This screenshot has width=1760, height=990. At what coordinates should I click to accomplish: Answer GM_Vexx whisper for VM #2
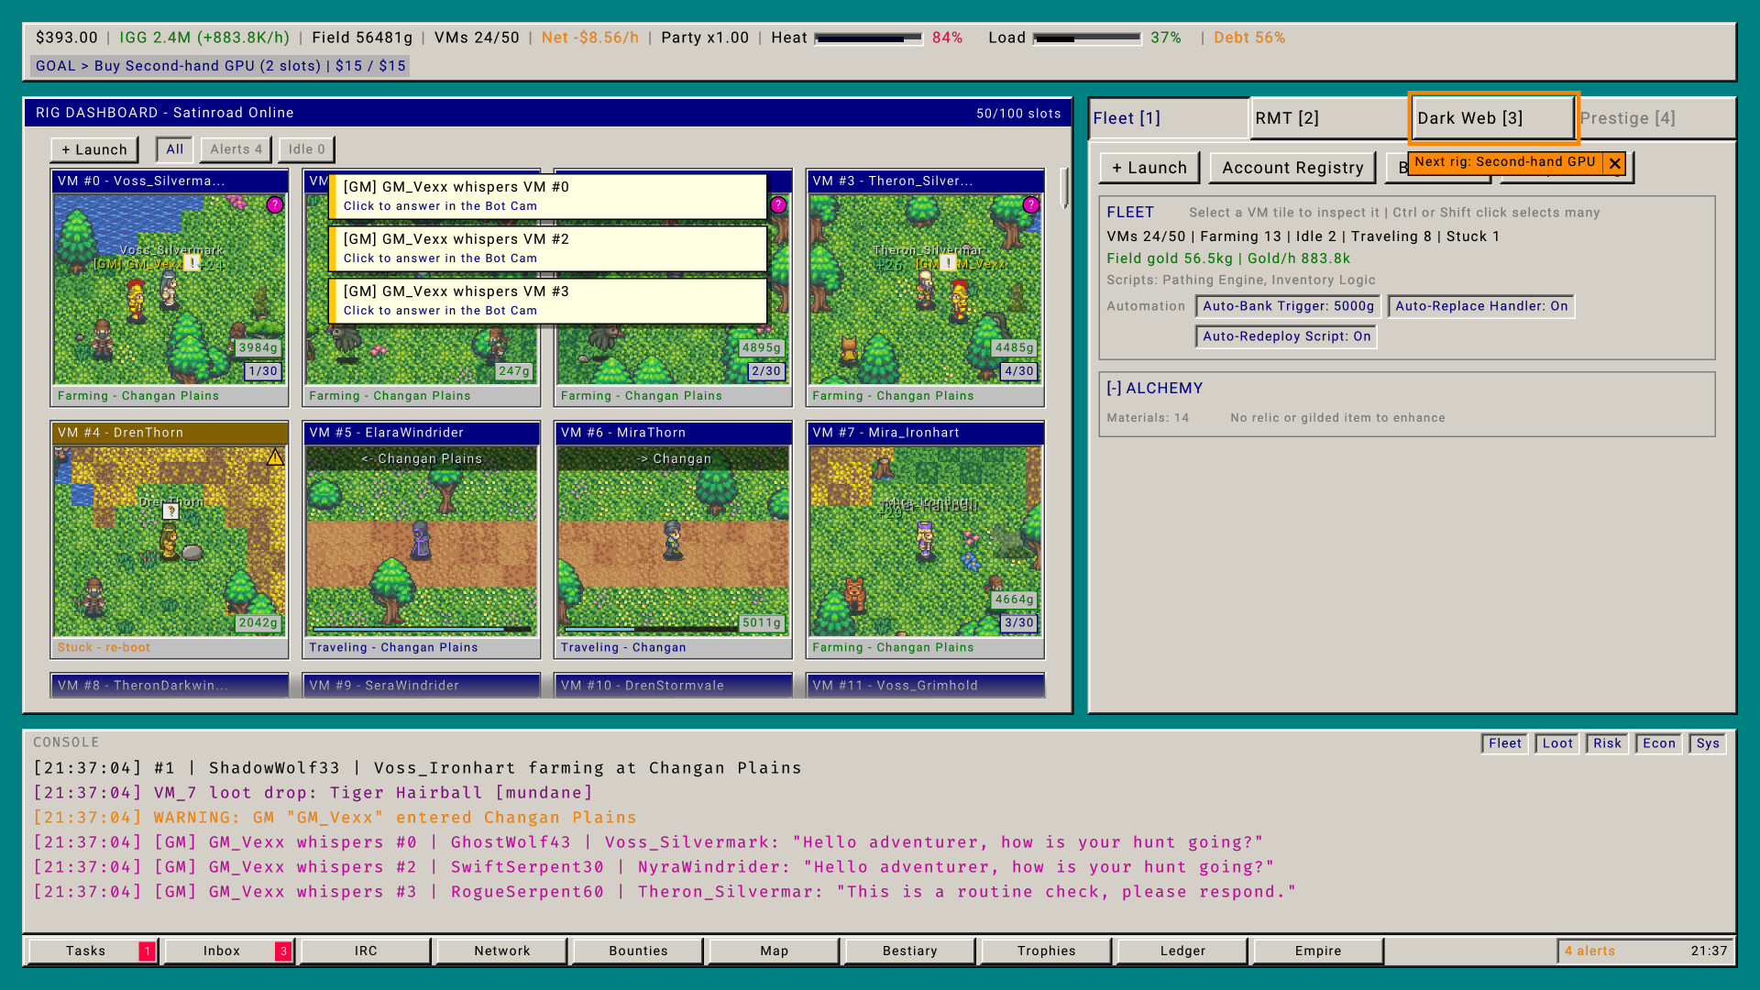point(547,247)
